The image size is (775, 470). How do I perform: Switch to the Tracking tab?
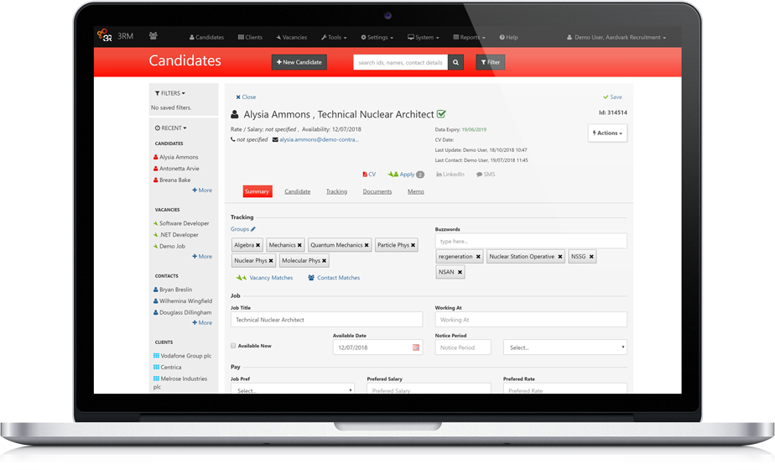pyautogui.click(x=336, y=191)
